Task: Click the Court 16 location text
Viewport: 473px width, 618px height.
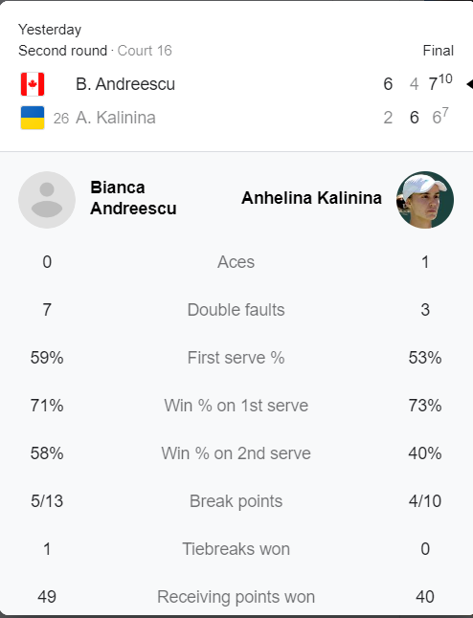Action: (x=145, y=51)
